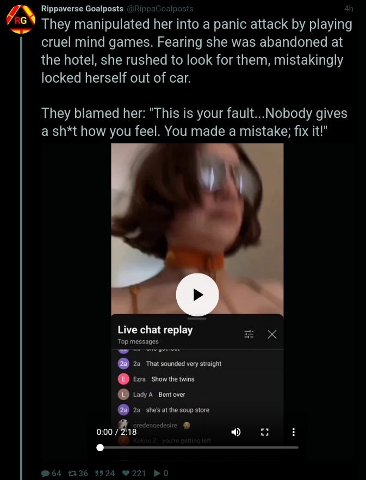
Task: Open the 4h post timestamp
Action: pos(349,9)
